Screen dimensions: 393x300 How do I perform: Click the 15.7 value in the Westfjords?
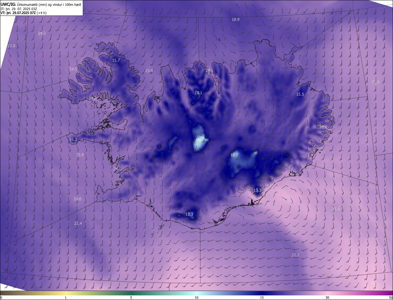116,60
